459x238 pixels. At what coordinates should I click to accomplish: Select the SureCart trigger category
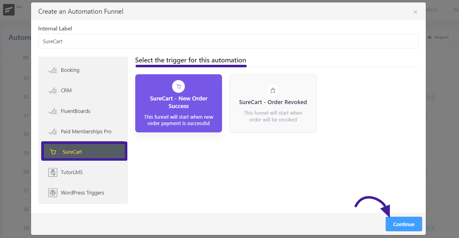click(84, 151)
